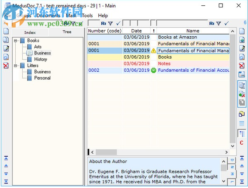Click the new group icon in left toolbar

6,31
